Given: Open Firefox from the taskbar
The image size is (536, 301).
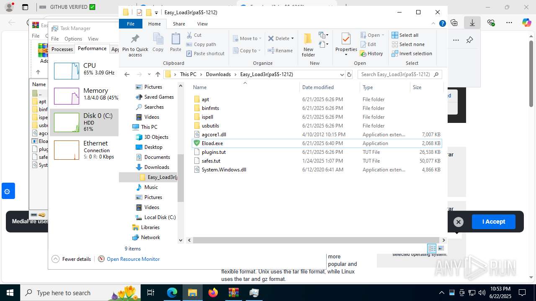Looking at the screenshot, I should click(x=213, y=293).
